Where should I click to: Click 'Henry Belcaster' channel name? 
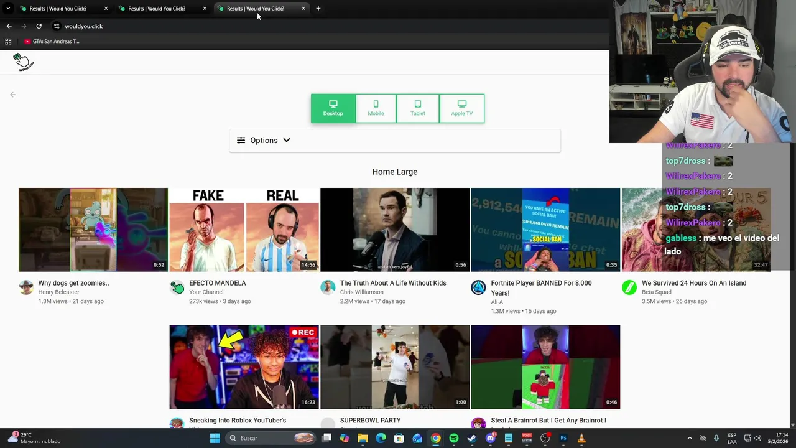pyautogui.click(x=59, y=292)
